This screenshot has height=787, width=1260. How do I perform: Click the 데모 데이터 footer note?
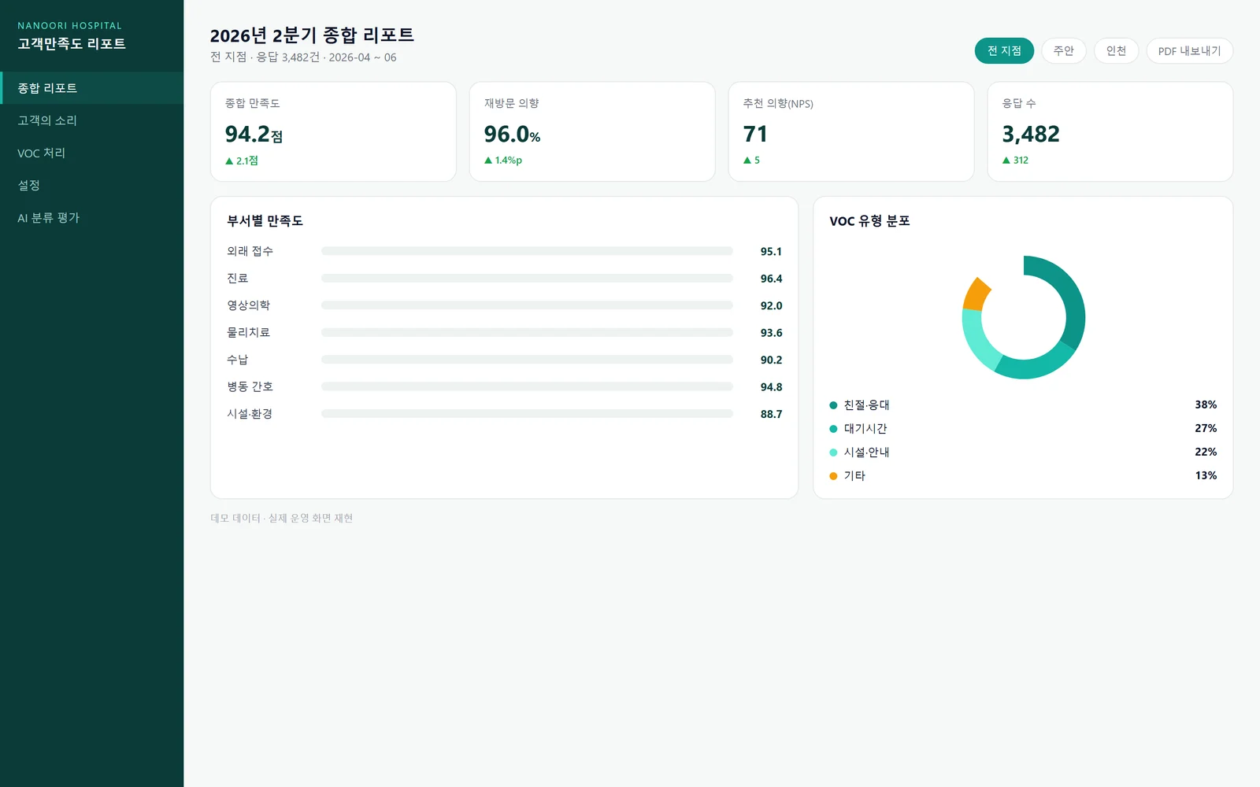point(281,518)
